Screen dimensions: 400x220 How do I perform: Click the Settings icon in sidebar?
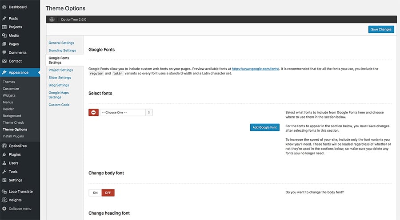(4, 180)
